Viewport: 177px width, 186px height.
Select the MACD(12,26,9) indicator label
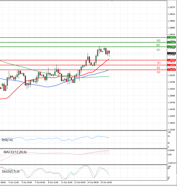pos(15,152)
